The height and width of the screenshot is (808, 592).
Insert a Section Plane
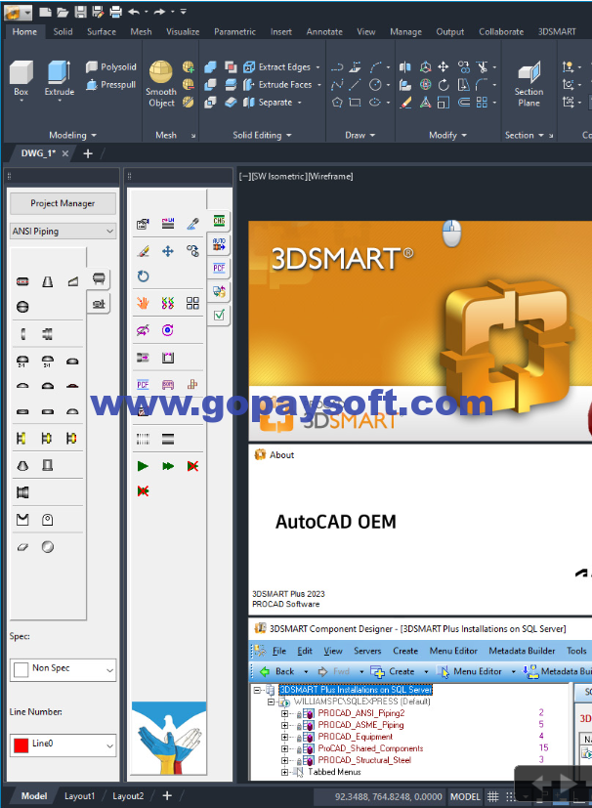529,84
